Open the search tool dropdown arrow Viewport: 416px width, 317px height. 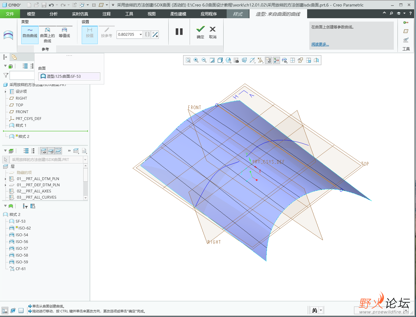[x=321, y=310]
